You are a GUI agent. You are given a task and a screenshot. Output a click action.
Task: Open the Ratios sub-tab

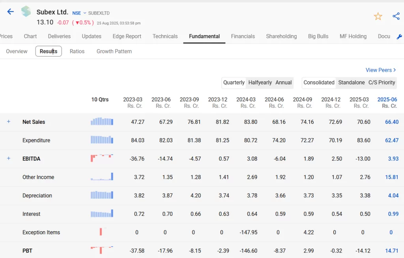point(77,51)
